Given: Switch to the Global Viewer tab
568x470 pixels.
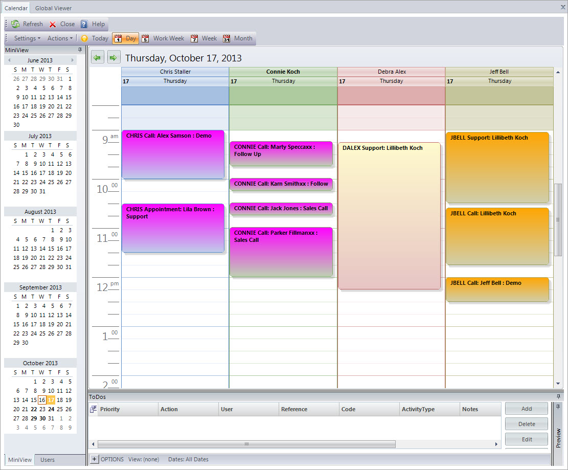Looking at the screenshot, I should pyautogui.click(x=53, y=8).
